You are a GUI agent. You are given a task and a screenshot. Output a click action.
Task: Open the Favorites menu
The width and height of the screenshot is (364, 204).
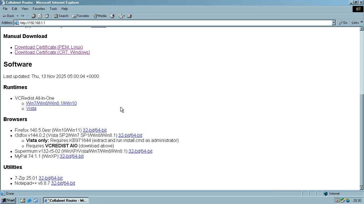[x=39, y=9]
